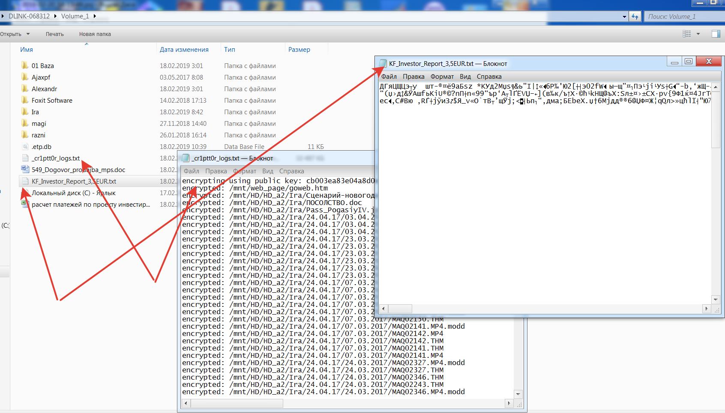Sort files by Дата изменения column header
The image size is (725, 413).
pos(184,49)
